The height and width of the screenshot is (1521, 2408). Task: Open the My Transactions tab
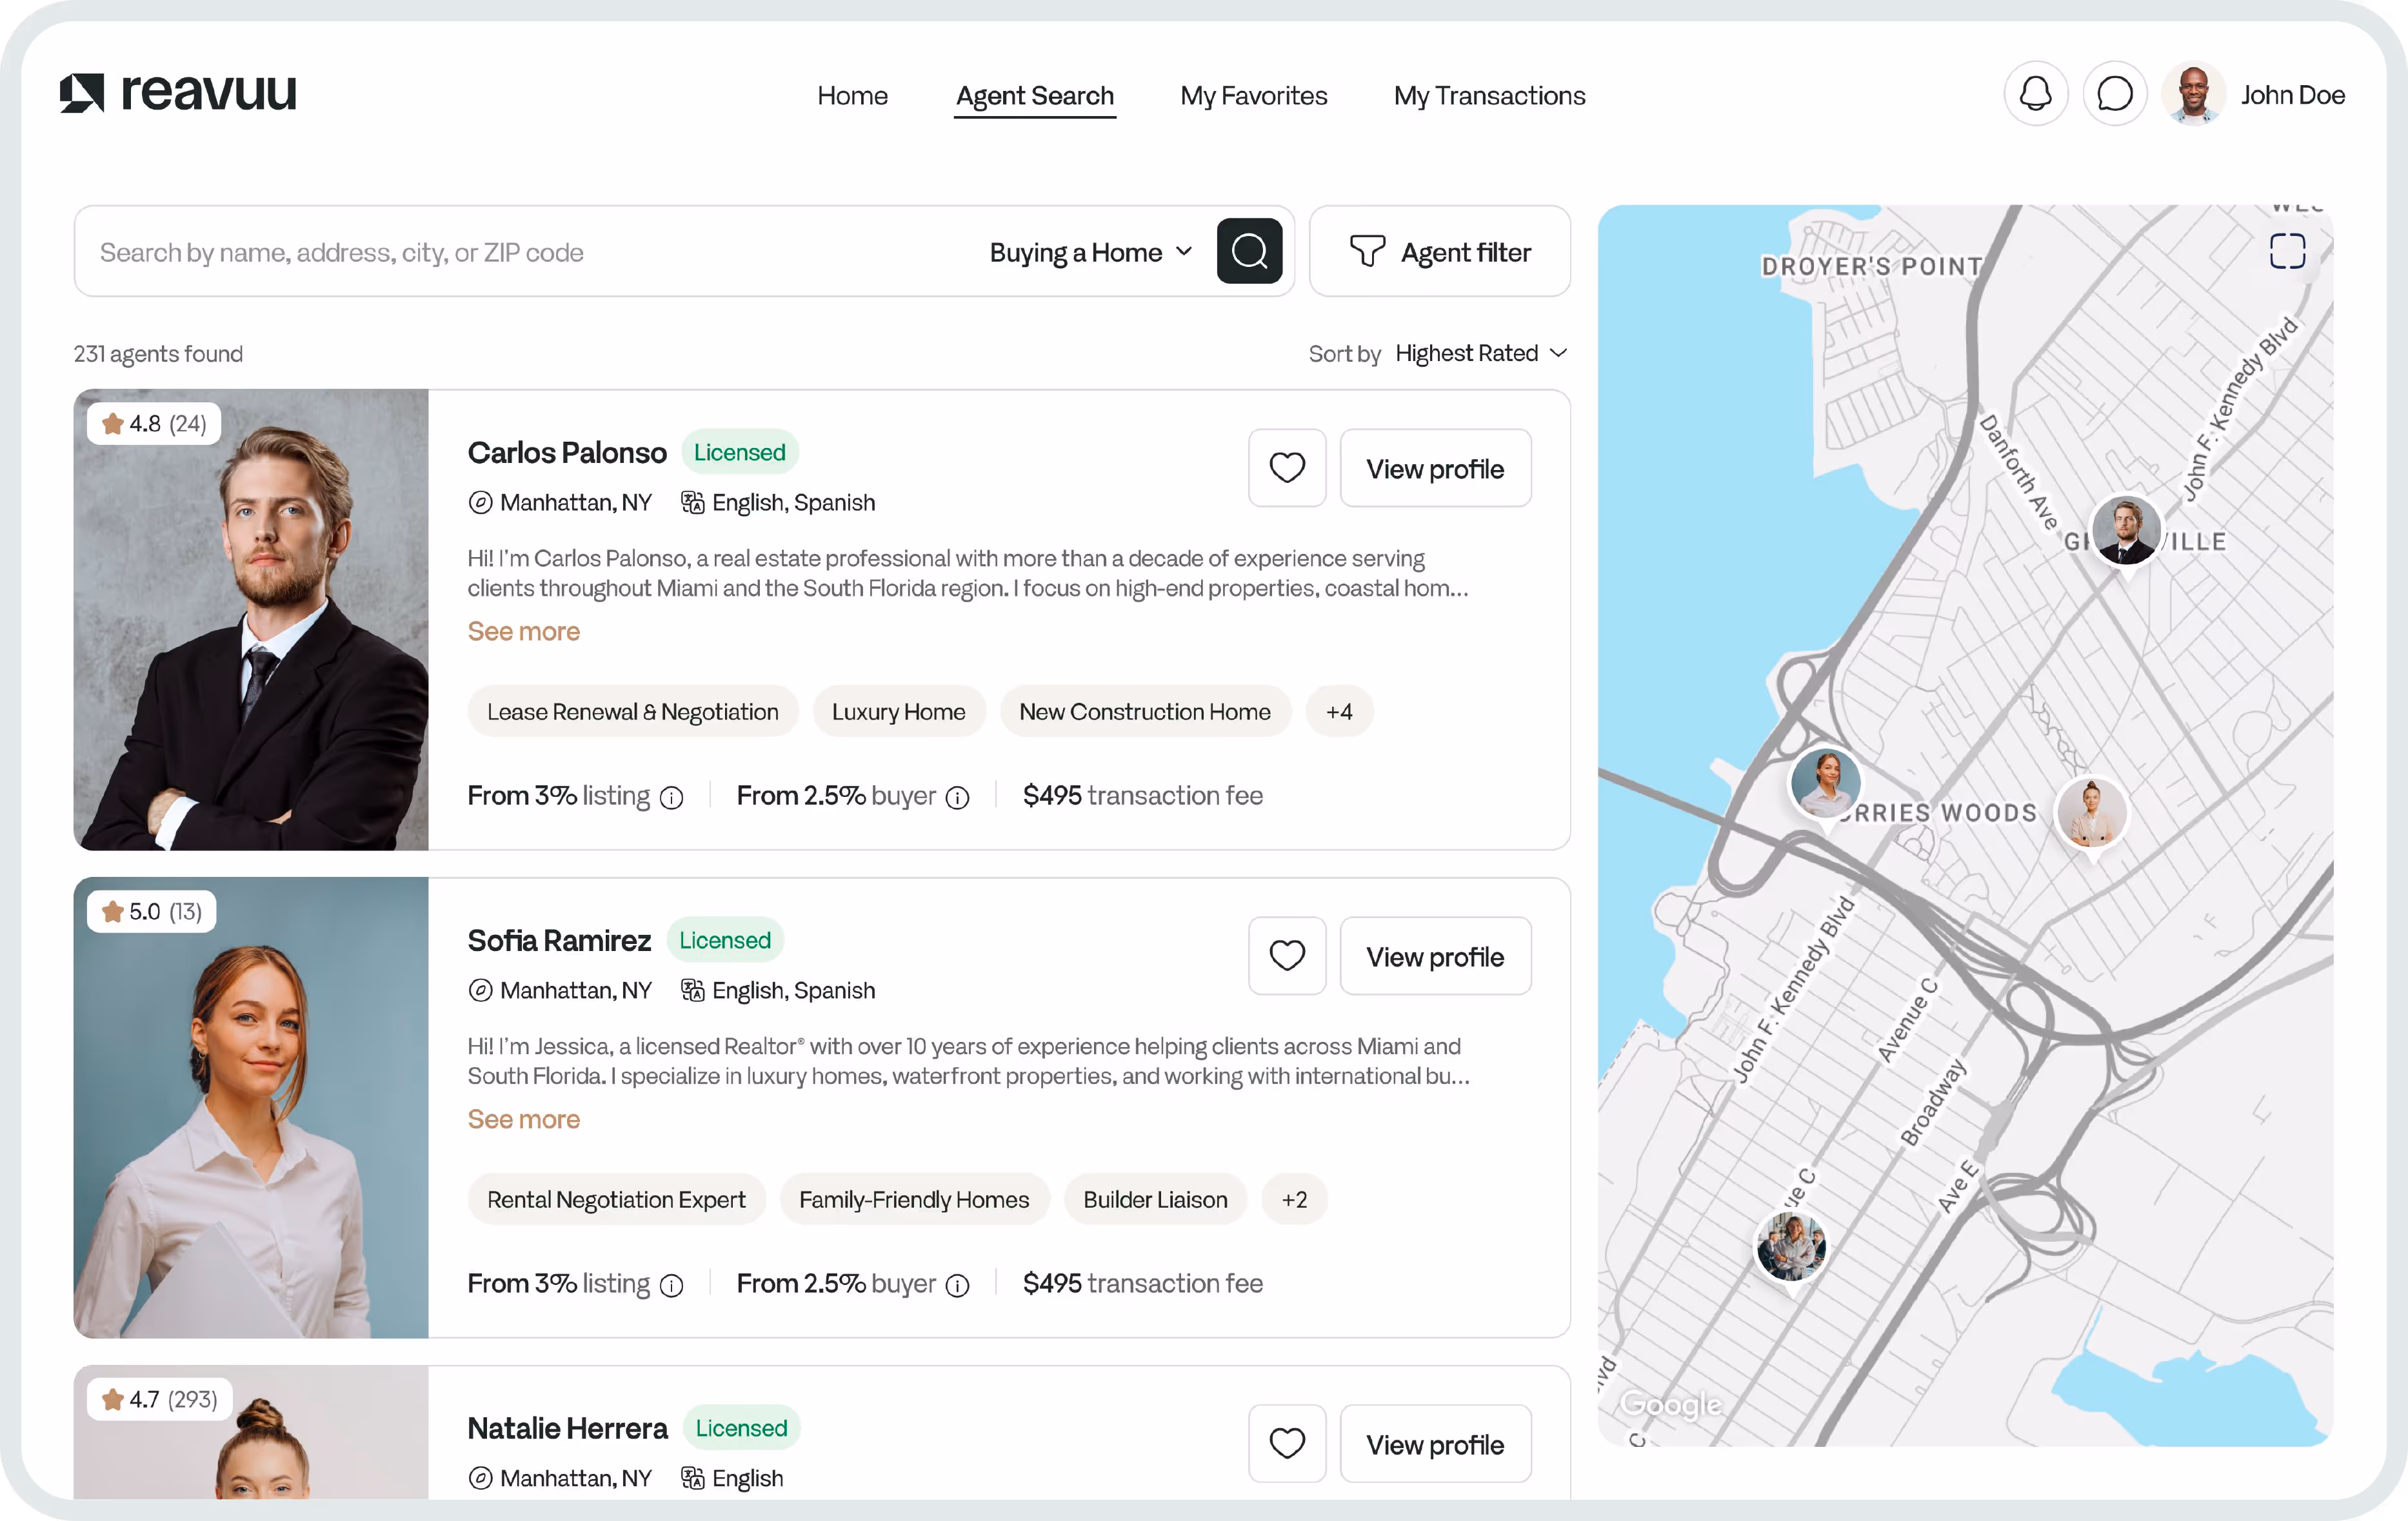pyautogui.click(x=1489, y=96)
